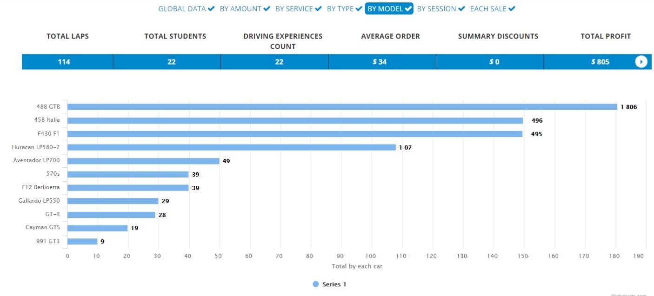
Task: Click the 496 data label
Action: click(x=537, y=120)
